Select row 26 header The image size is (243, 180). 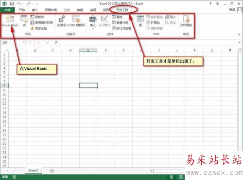pos(4,166)
